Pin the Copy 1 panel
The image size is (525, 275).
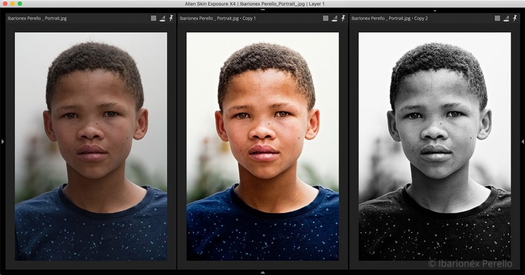click(x=343, y=18)
